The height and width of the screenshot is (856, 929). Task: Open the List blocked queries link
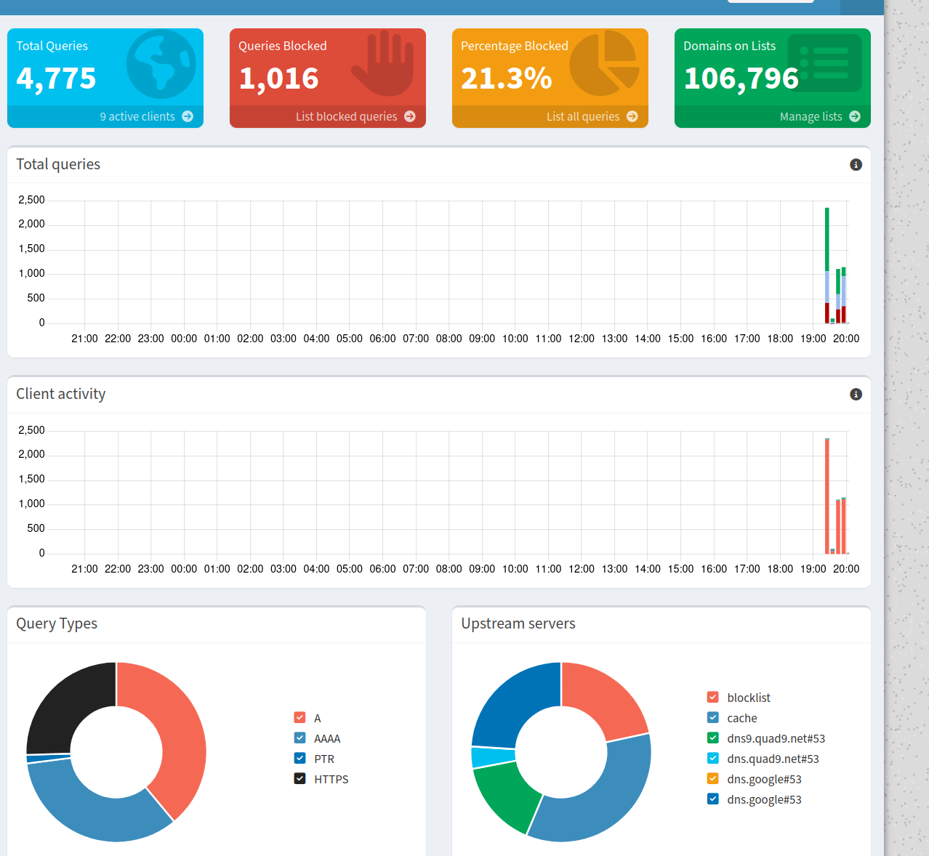click(346, 116)
